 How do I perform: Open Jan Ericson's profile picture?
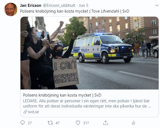pos(11,9)
